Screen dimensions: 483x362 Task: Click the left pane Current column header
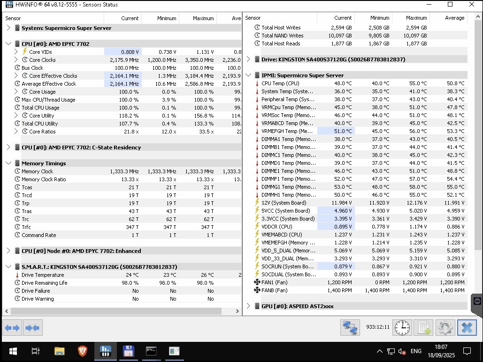tap(123, 18)
